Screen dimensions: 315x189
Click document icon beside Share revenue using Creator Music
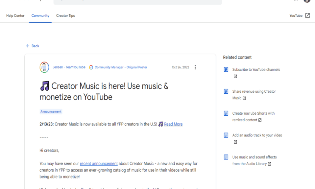226,91
